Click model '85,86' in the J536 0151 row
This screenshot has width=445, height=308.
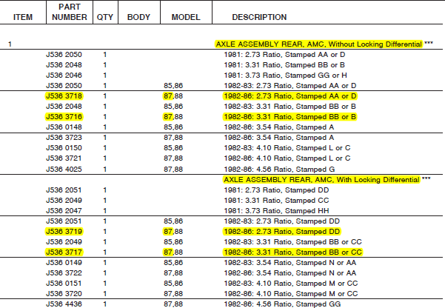[x=173, y=284]
